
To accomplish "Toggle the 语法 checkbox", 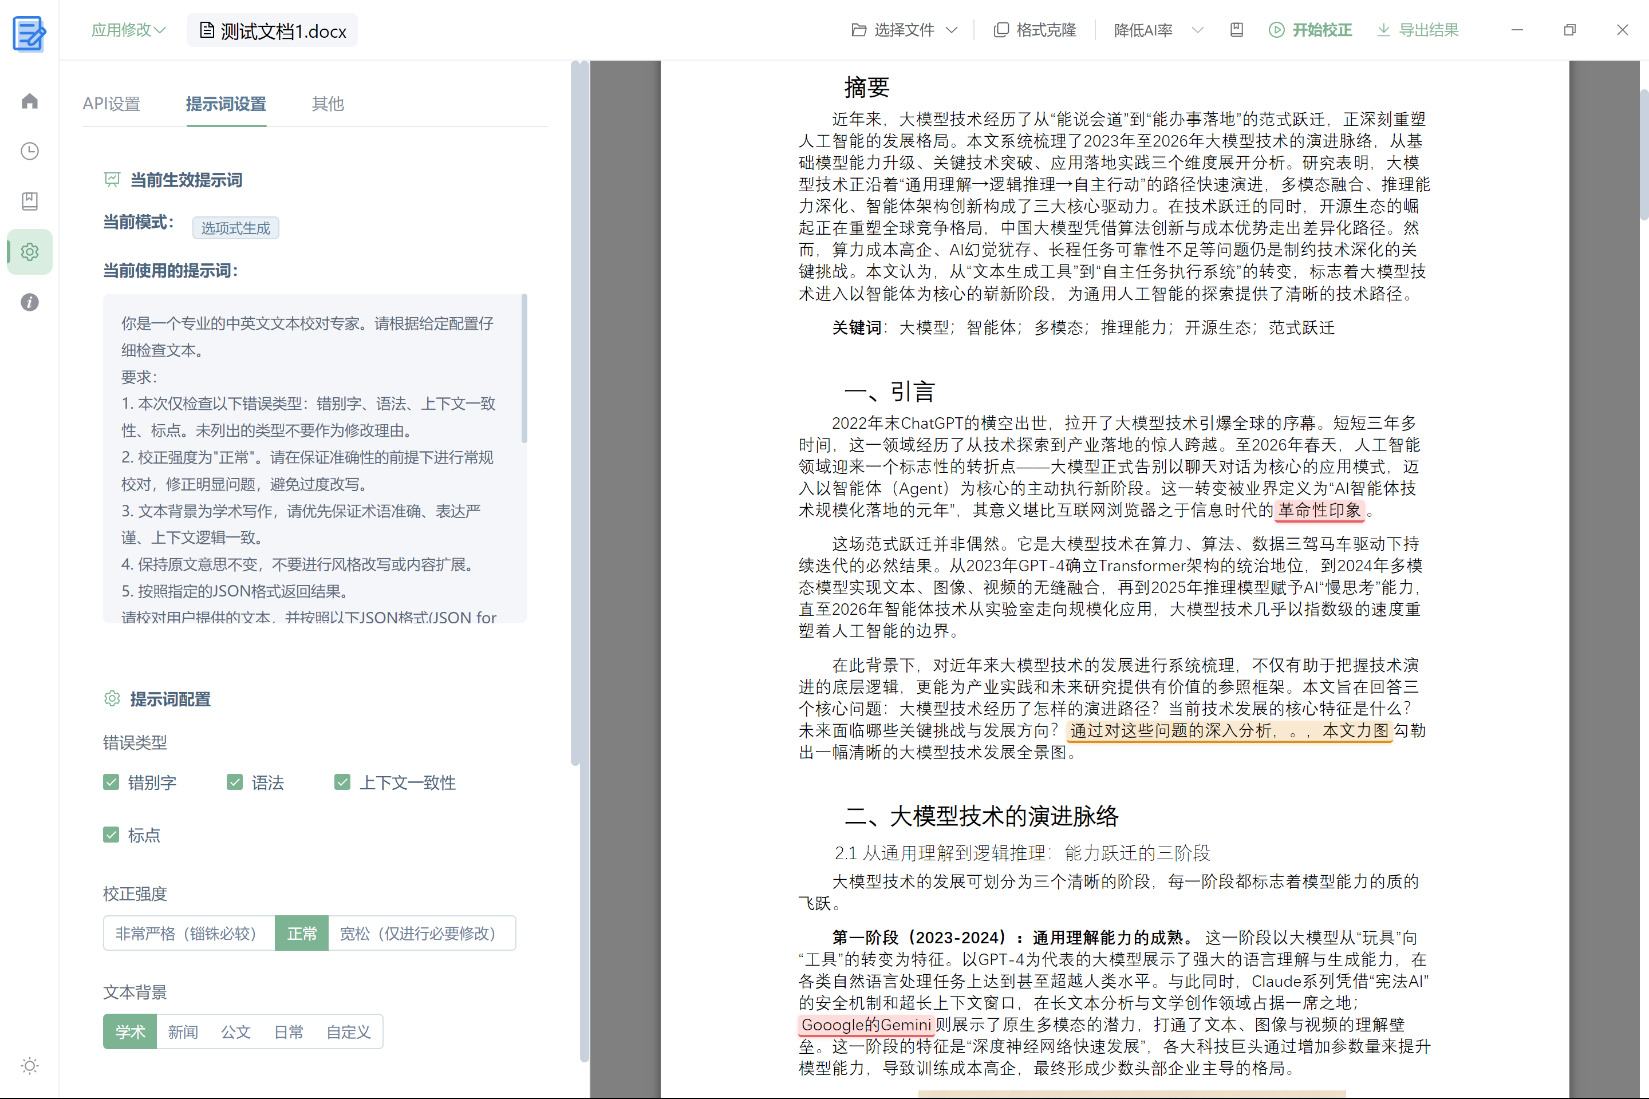I will (235, 782).
